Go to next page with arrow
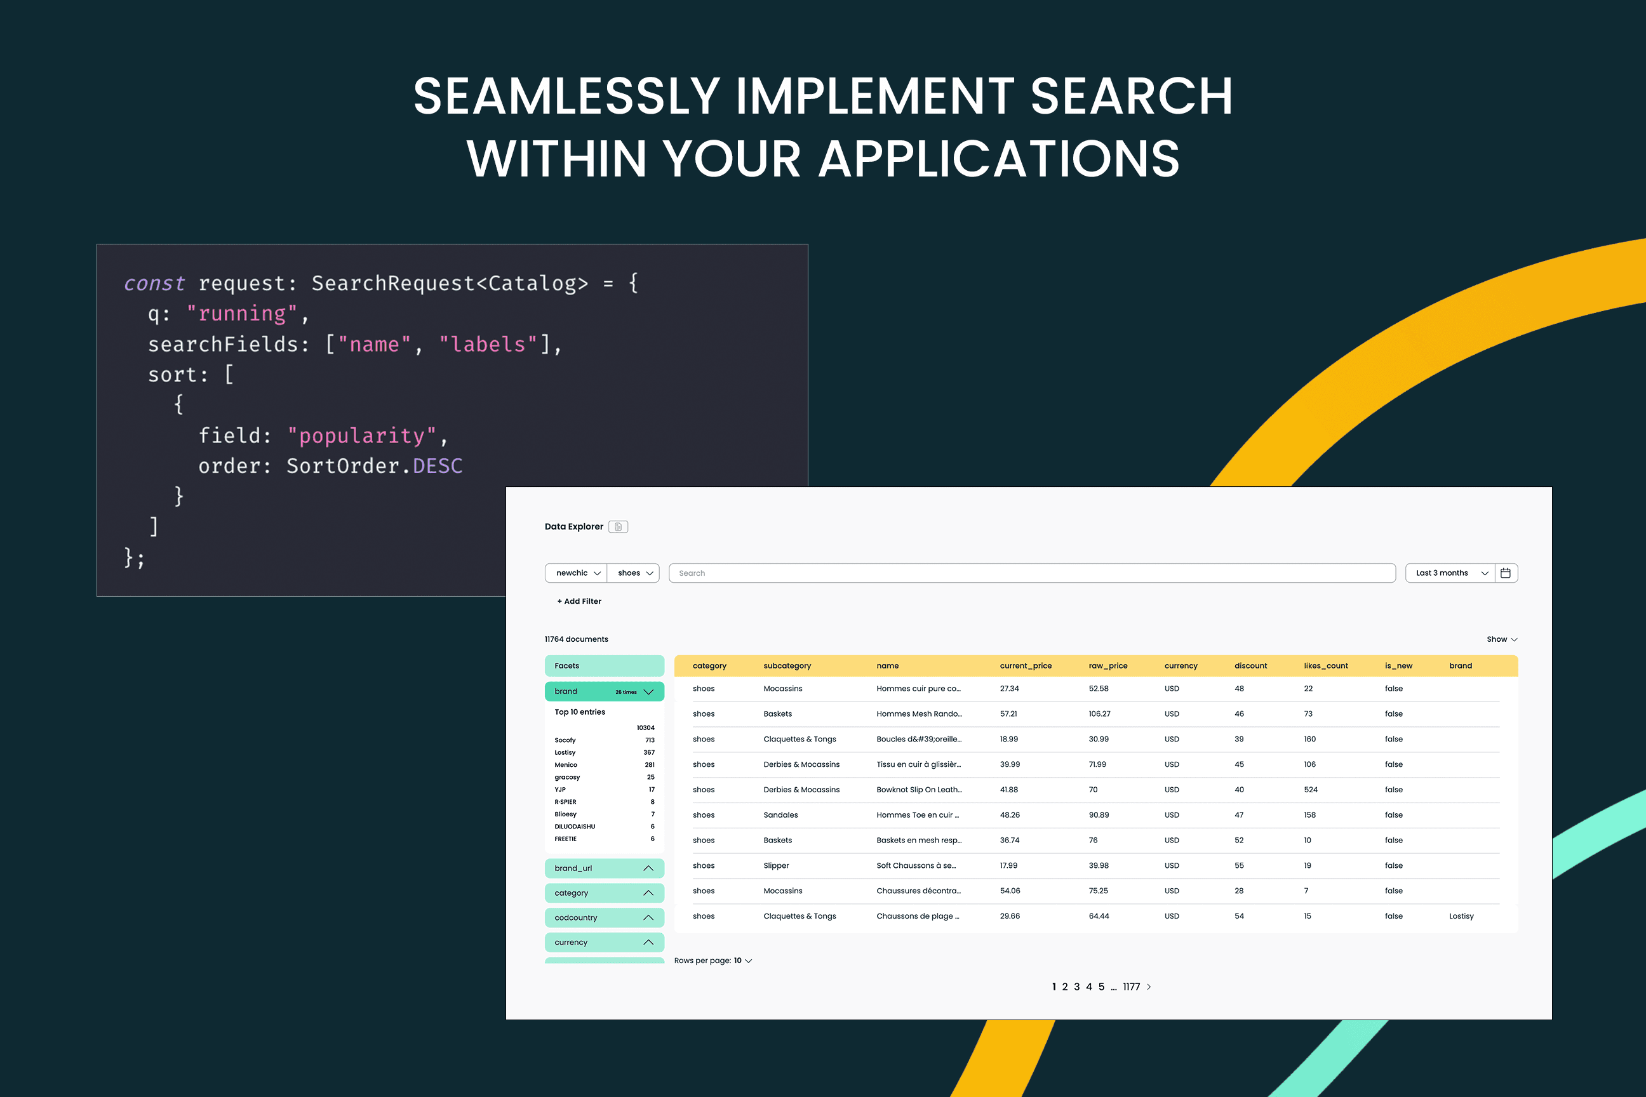1646x1097 pixels. [1148, 987]
